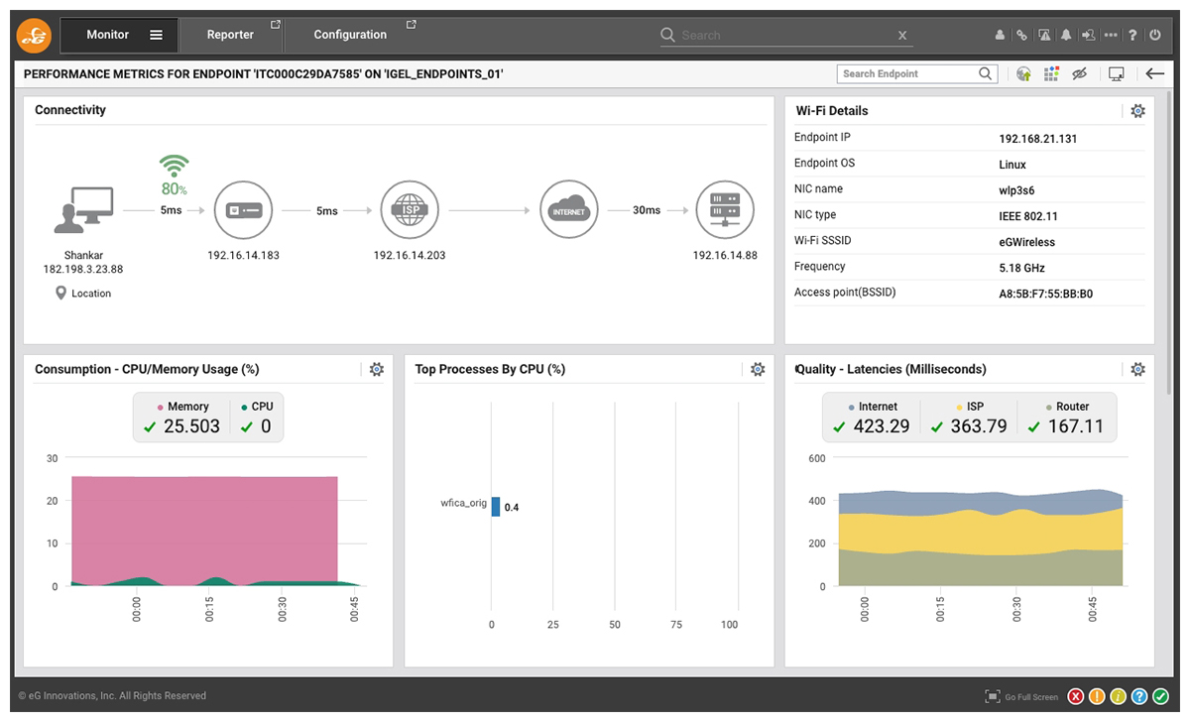Viewport: 1190px width, 722px height.
Task: Click the red critical status icon in footer
Action: [1076, 696]
